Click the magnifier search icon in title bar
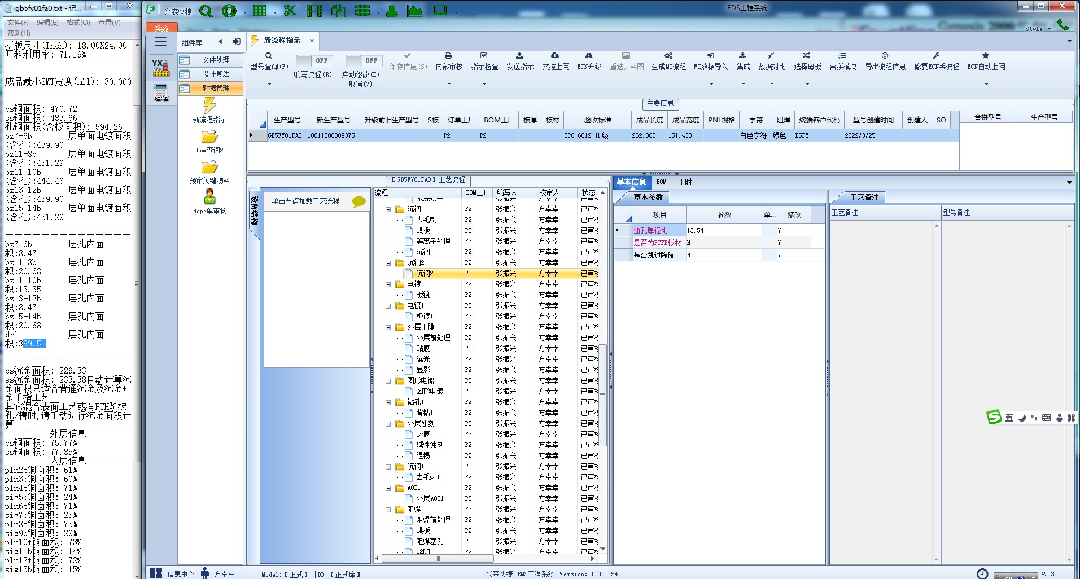Viewport: 1080px width, 579px height. pos(206,11)
